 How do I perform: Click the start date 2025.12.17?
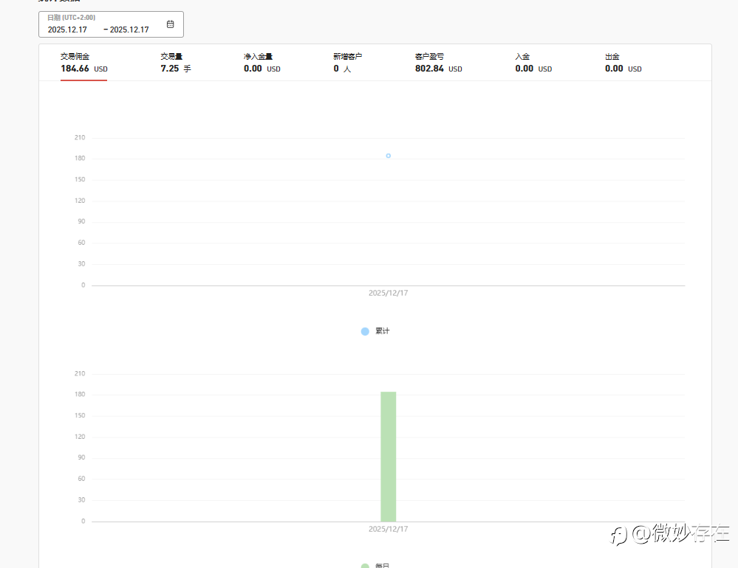(x=67, y=30)
